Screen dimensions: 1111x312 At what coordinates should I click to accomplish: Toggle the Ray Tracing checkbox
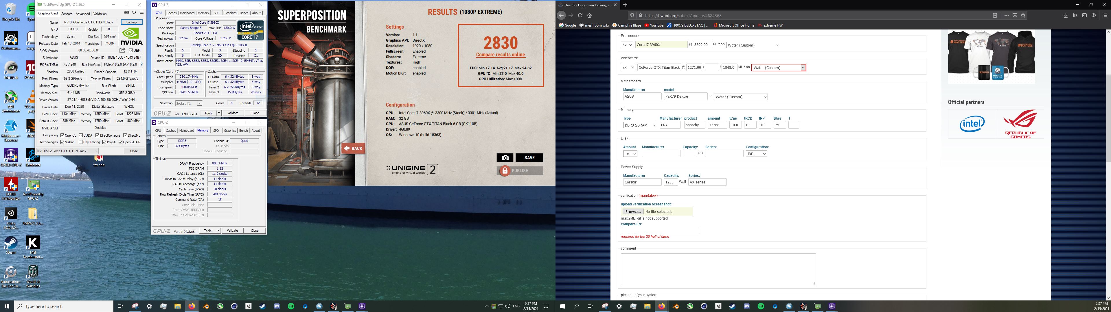pyautogui.click(x=81, y=142)
